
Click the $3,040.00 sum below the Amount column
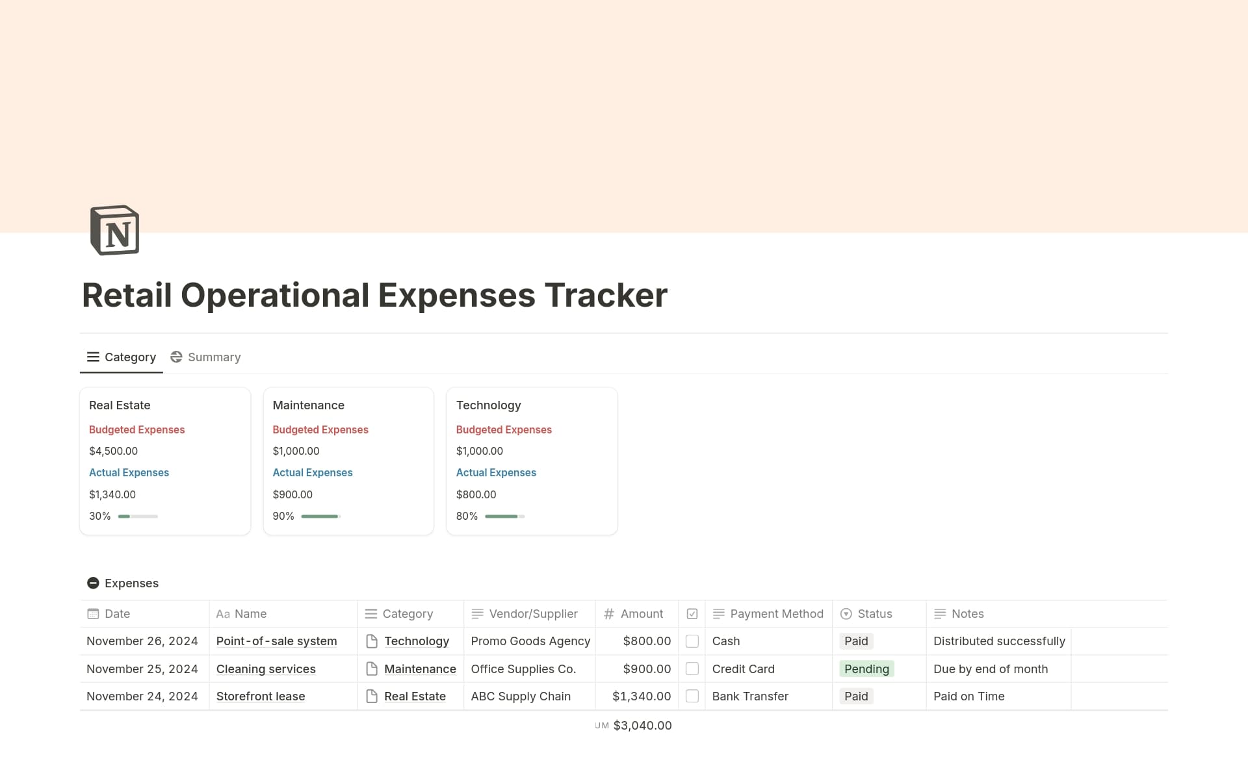click(643, 725)
